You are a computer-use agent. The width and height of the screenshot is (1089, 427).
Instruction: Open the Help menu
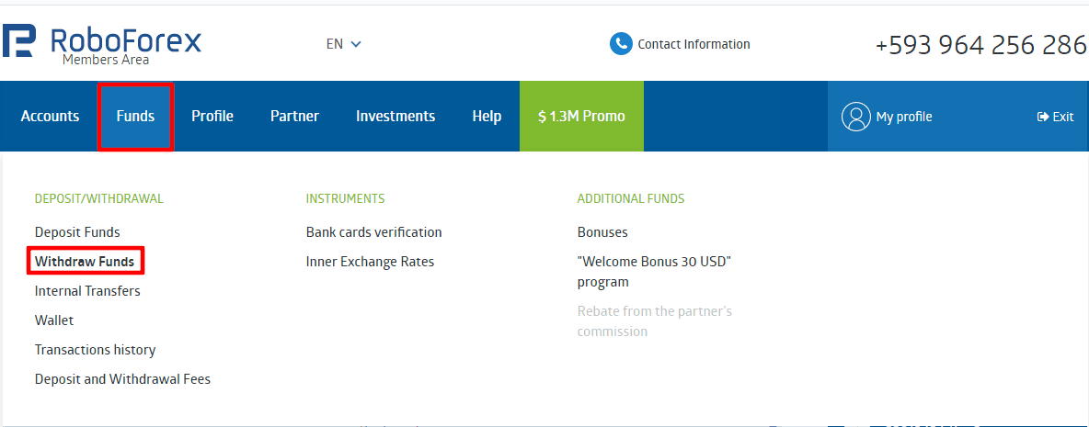487,117
